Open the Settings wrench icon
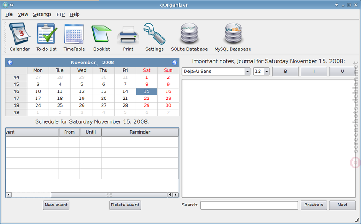This screenshot has height=224, width=361. tap(154, 37)
